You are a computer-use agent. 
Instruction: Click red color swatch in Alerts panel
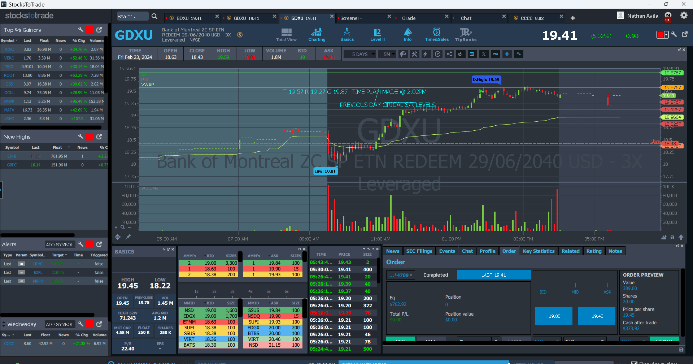click(x=90, y=244)
